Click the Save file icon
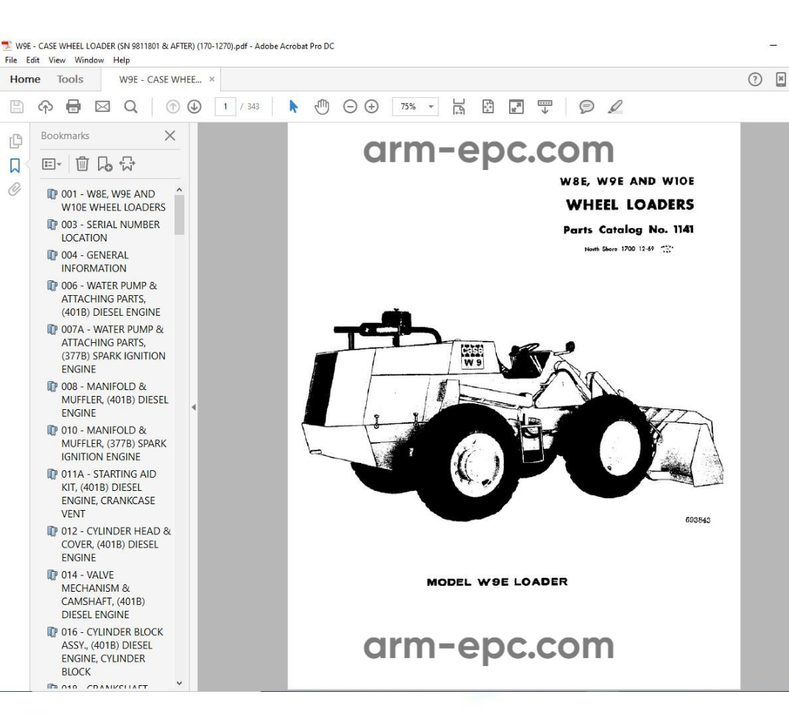This screenshot has height=722, width=789. (x=17, y=107)
